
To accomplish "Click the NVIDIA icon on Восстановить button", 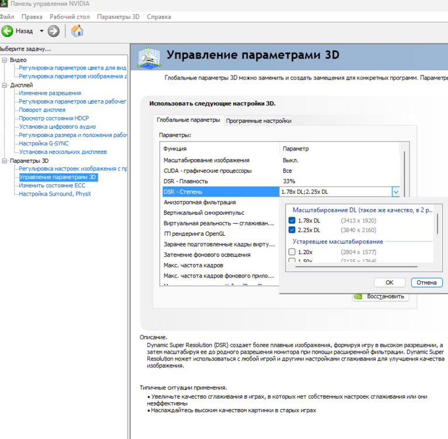I will 358,297.
